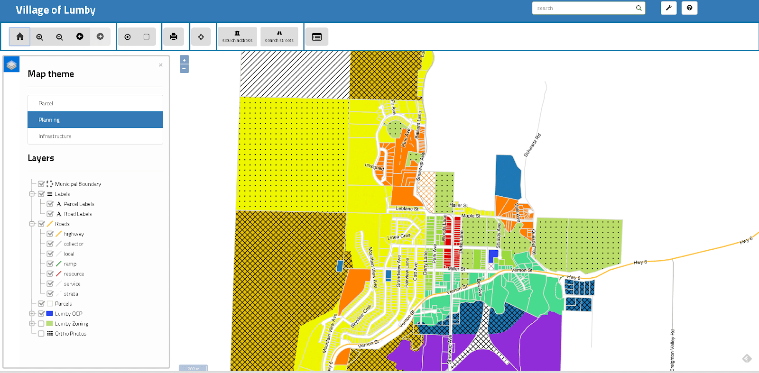
Task: Open help question mark icon
Action: (x=690, y=8)
